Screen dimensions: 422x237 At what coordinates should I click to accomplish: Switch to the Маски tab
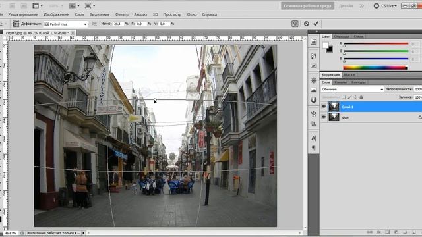[x=349, y=74]
